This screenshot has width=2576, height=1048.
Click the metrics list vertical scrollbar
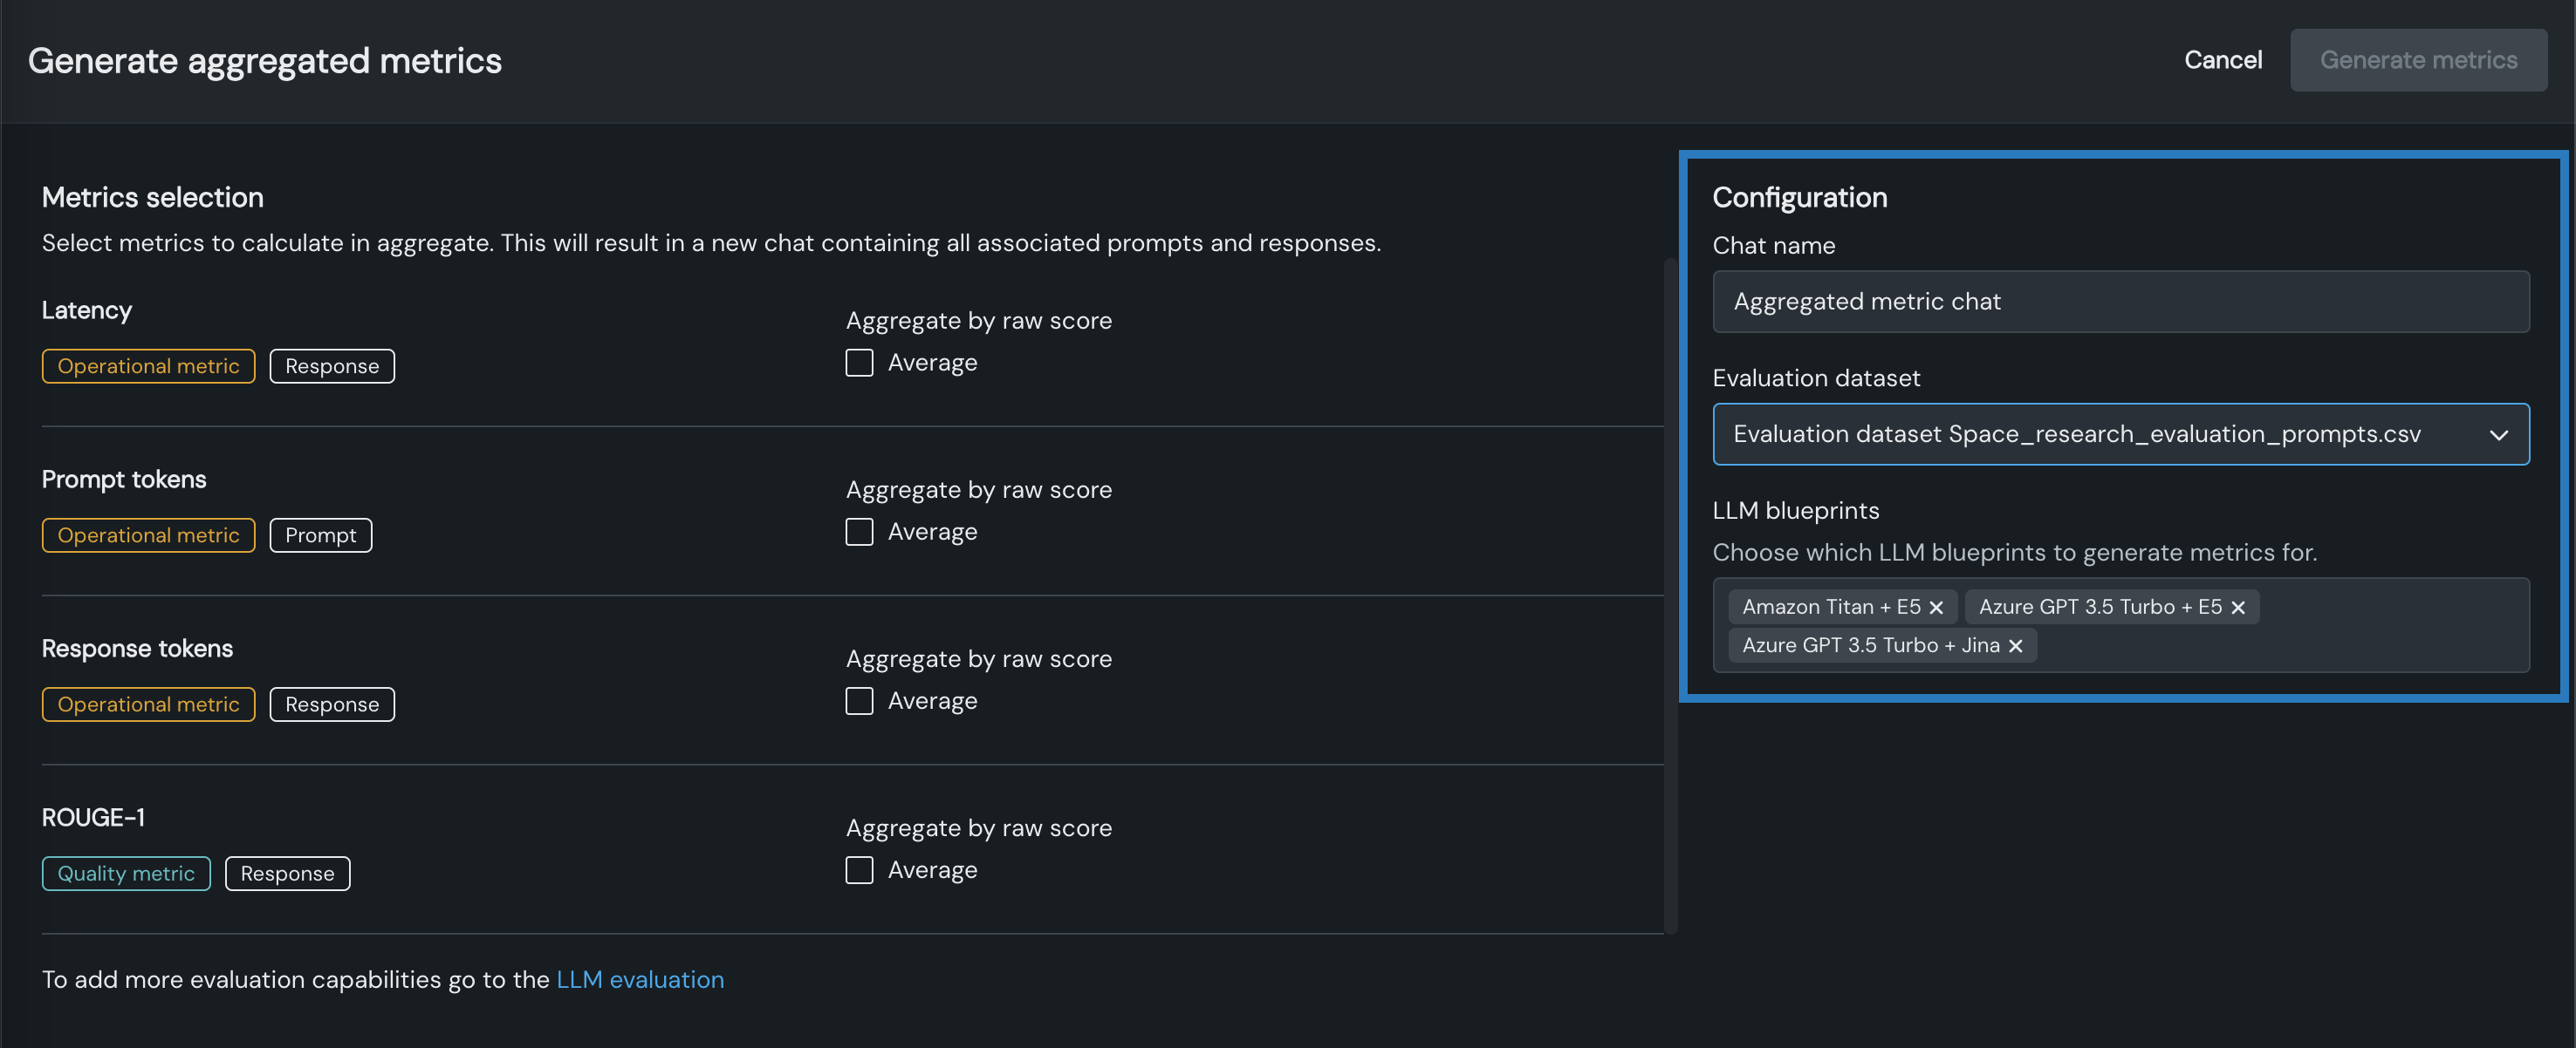(x=1670, y=595)
